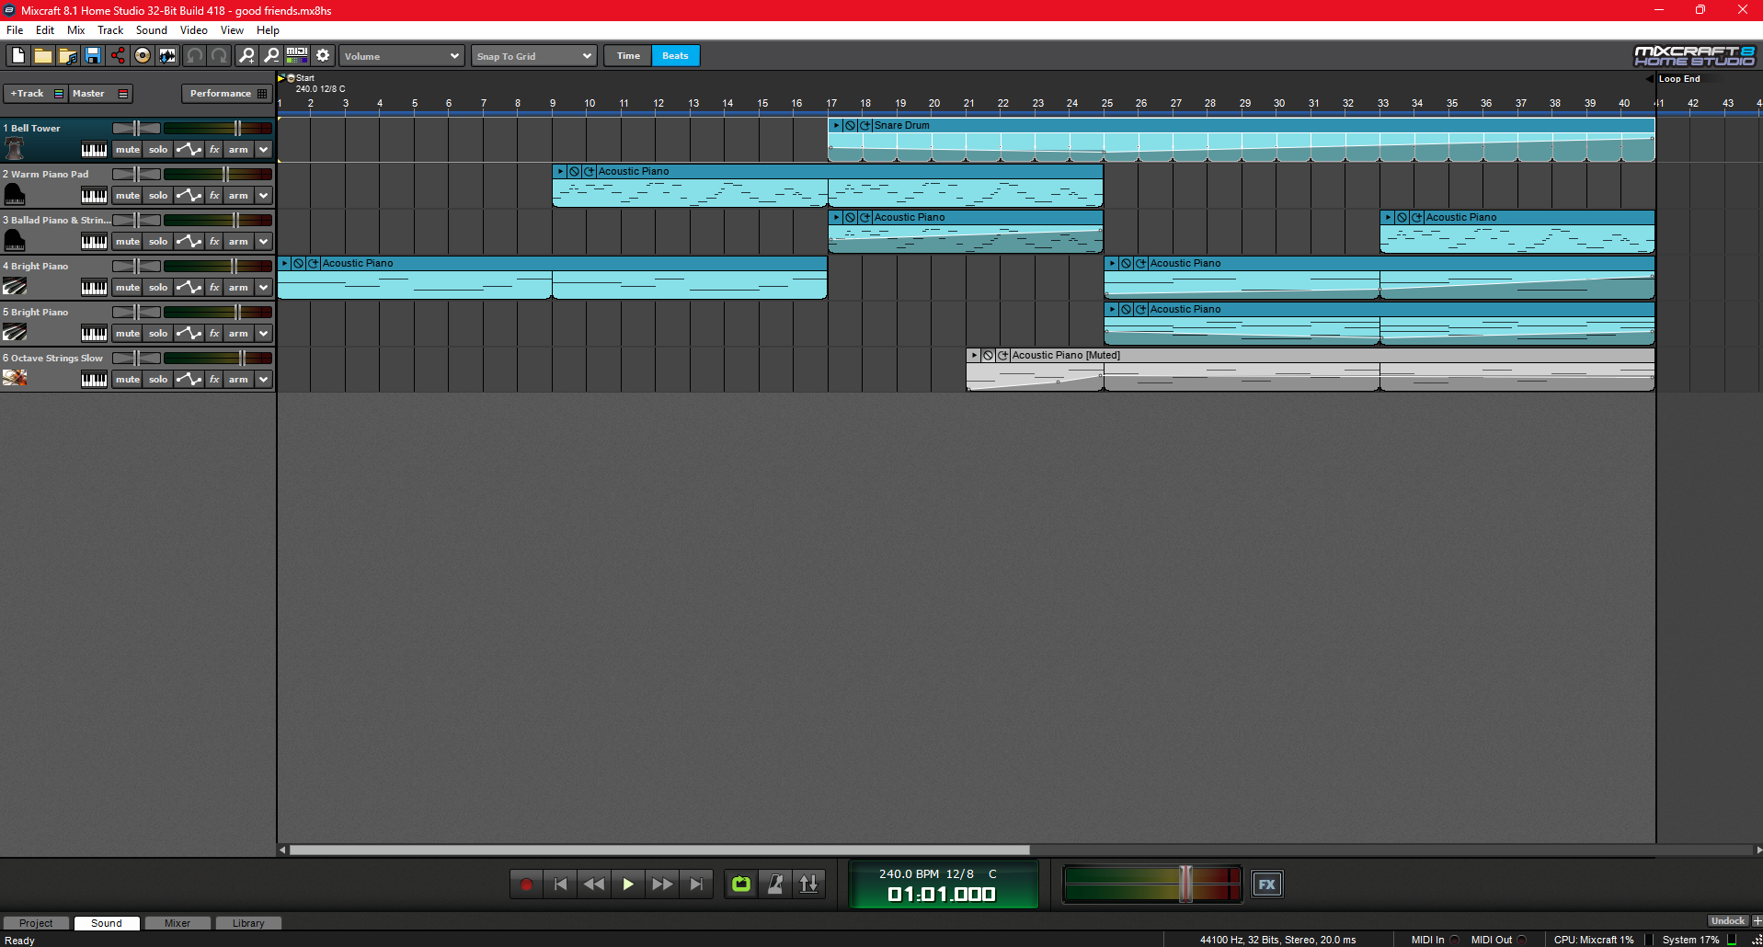The width and height of the screenshot is (1763, 947).
Task: Click the Octave Strings Slow track image
Action: pyautogui.click(x=15, y=378)
